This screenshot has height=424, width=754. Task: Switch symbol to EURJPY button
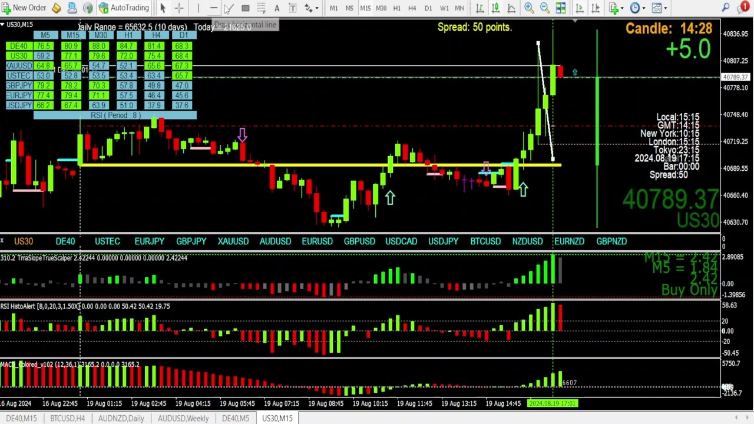pyautogui.click(x=149, y=241)
